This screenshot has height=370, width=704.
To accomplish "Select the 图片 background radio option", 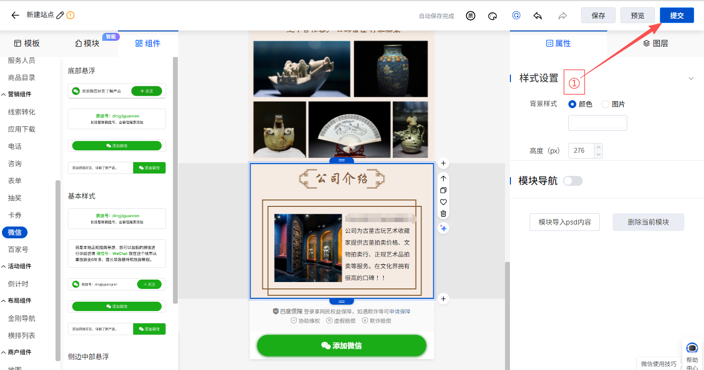I will point(605,104).
